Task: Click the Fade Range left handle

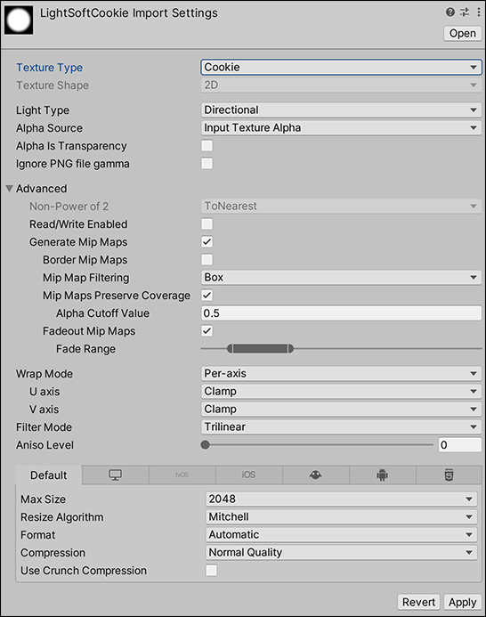Action: [230, 349]
